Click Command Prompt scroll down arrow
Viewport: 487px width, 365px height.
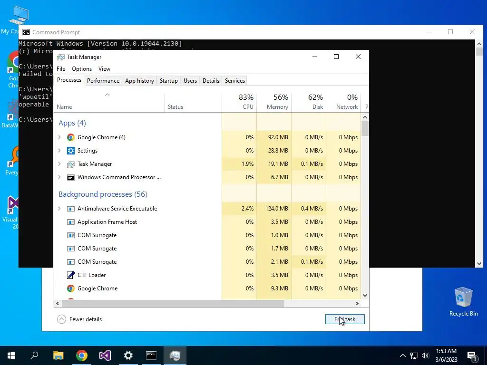tap(479, 264)
